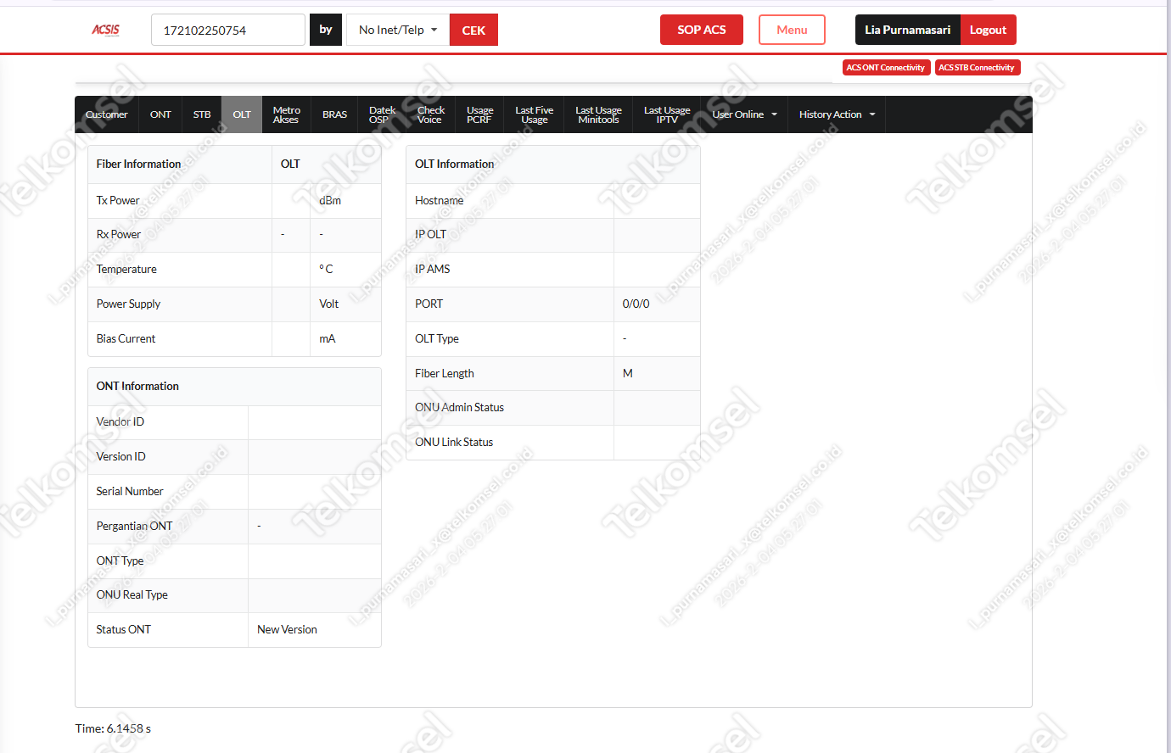View the Usage PCRF tab
The width and height of the screenshot is (1171, 753).
click(479, 114)
